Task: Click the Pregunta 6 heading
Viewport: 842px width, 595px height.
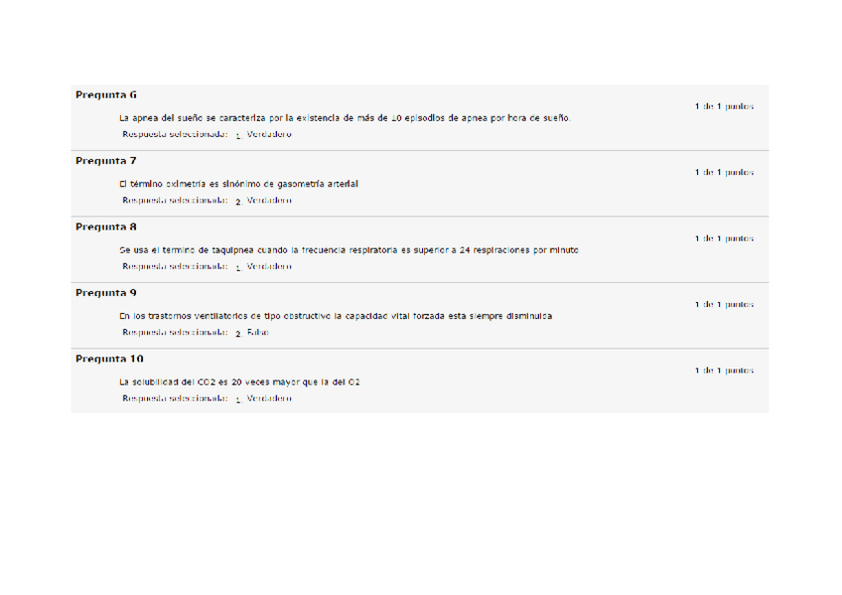Action: pos(106,95)
